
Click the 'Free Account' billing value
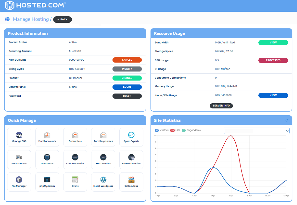(77, 69)
